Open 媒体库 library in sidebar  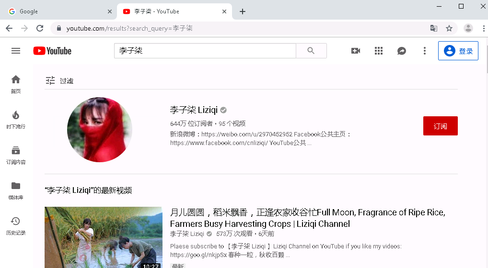pos(15,190)
